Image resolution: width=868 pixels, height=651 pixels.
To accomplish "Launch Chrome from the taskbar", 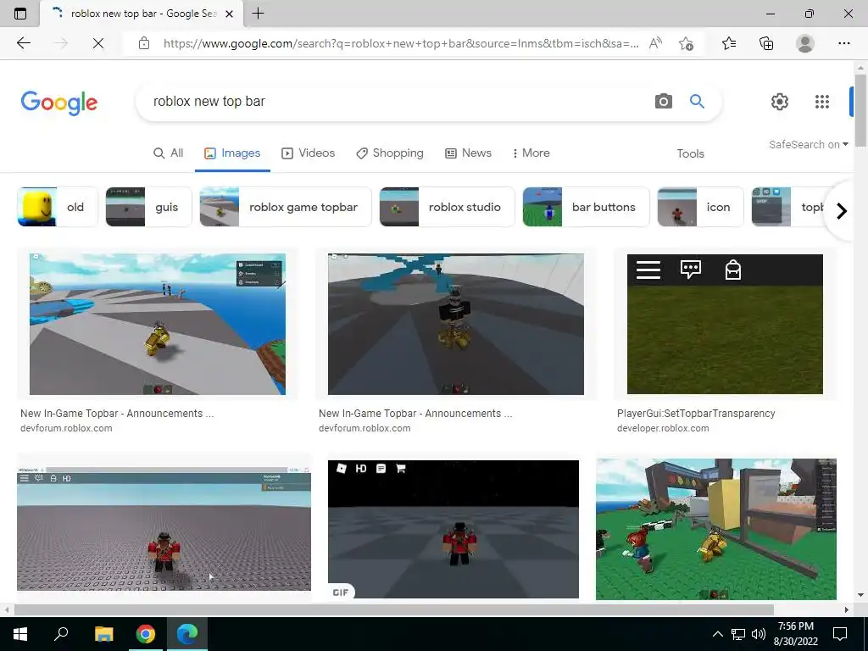I will (x=146, y=634).
